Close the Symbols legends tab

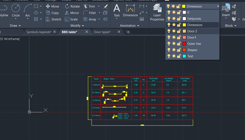[x=55, y=32]
